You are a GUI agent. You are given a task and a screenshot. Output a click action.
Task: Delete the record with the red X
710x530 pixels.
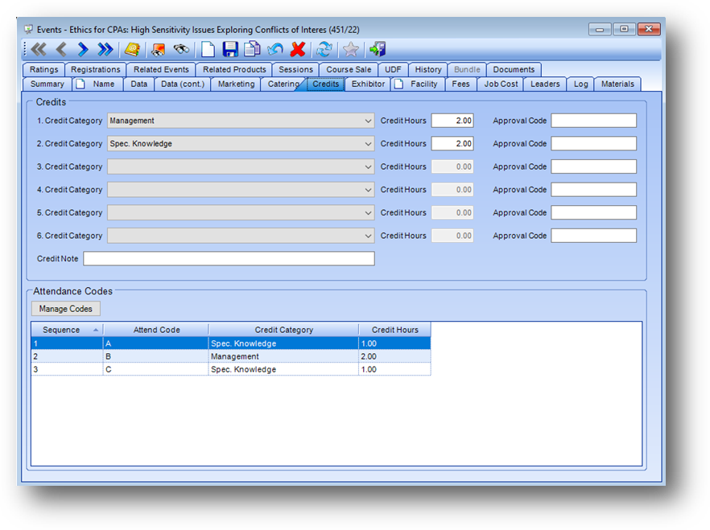point(298,49)
